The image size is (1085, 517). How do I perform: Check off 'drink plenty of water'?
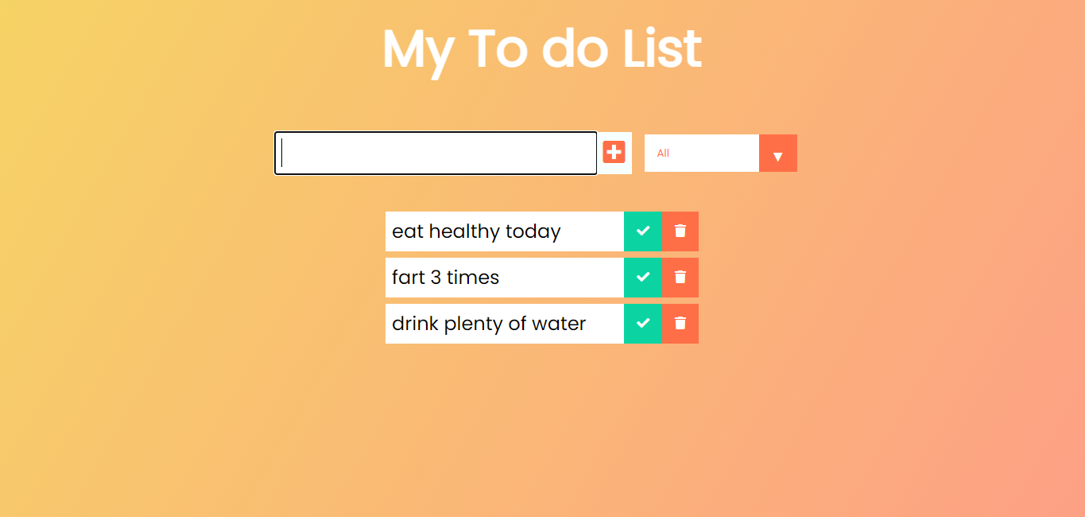[643, 324]
